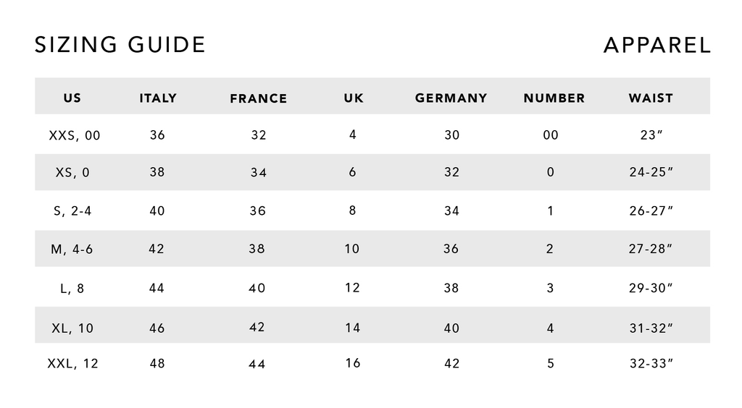
Task: Click the WAIST column header
Action: [x=651, y=98]
